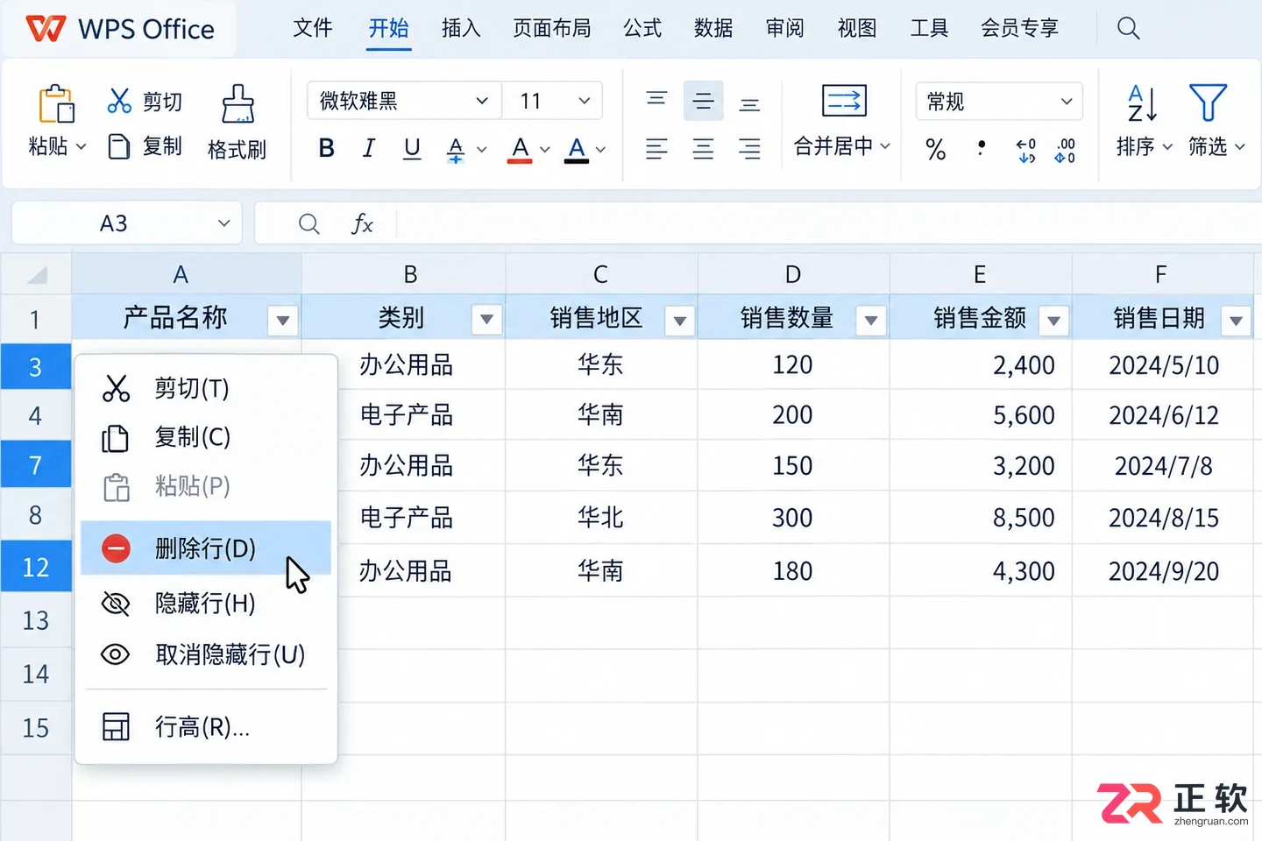The width and height of the screenshot is (1262, 841).
Task: Switch to the 插入 tab
Action: click(461, 28)
